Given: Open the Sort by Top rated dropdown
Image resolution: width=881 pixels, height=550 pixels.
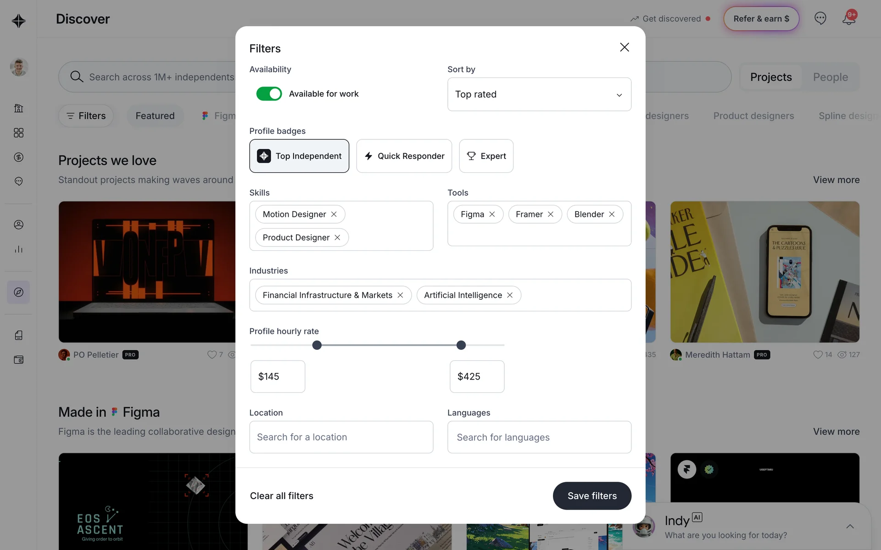Looking at the screenshot, I should [539, 94].
